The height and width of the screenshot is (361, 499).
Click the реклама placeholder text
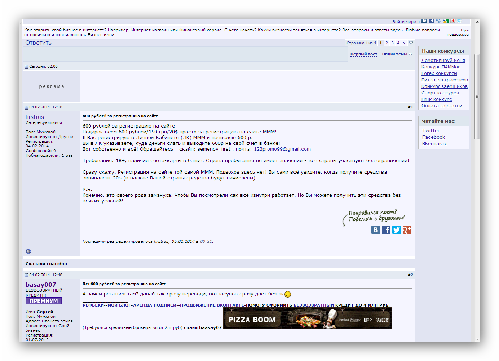(x=52, y=86)
